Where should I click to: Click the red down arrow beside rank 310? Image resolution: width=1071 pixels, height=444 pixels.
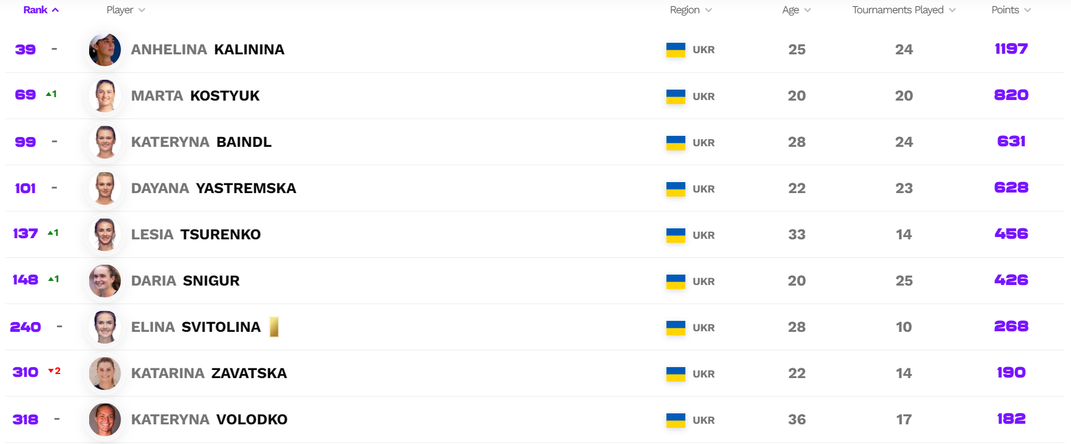(51, 371)
